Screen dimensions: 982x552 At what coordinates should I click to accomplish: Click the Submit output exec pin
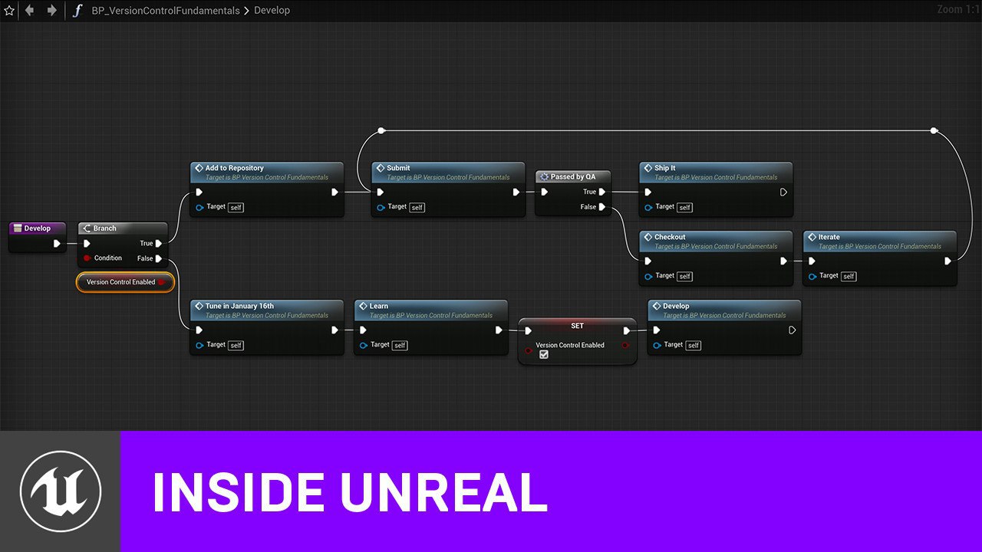[x=516, y=192]
